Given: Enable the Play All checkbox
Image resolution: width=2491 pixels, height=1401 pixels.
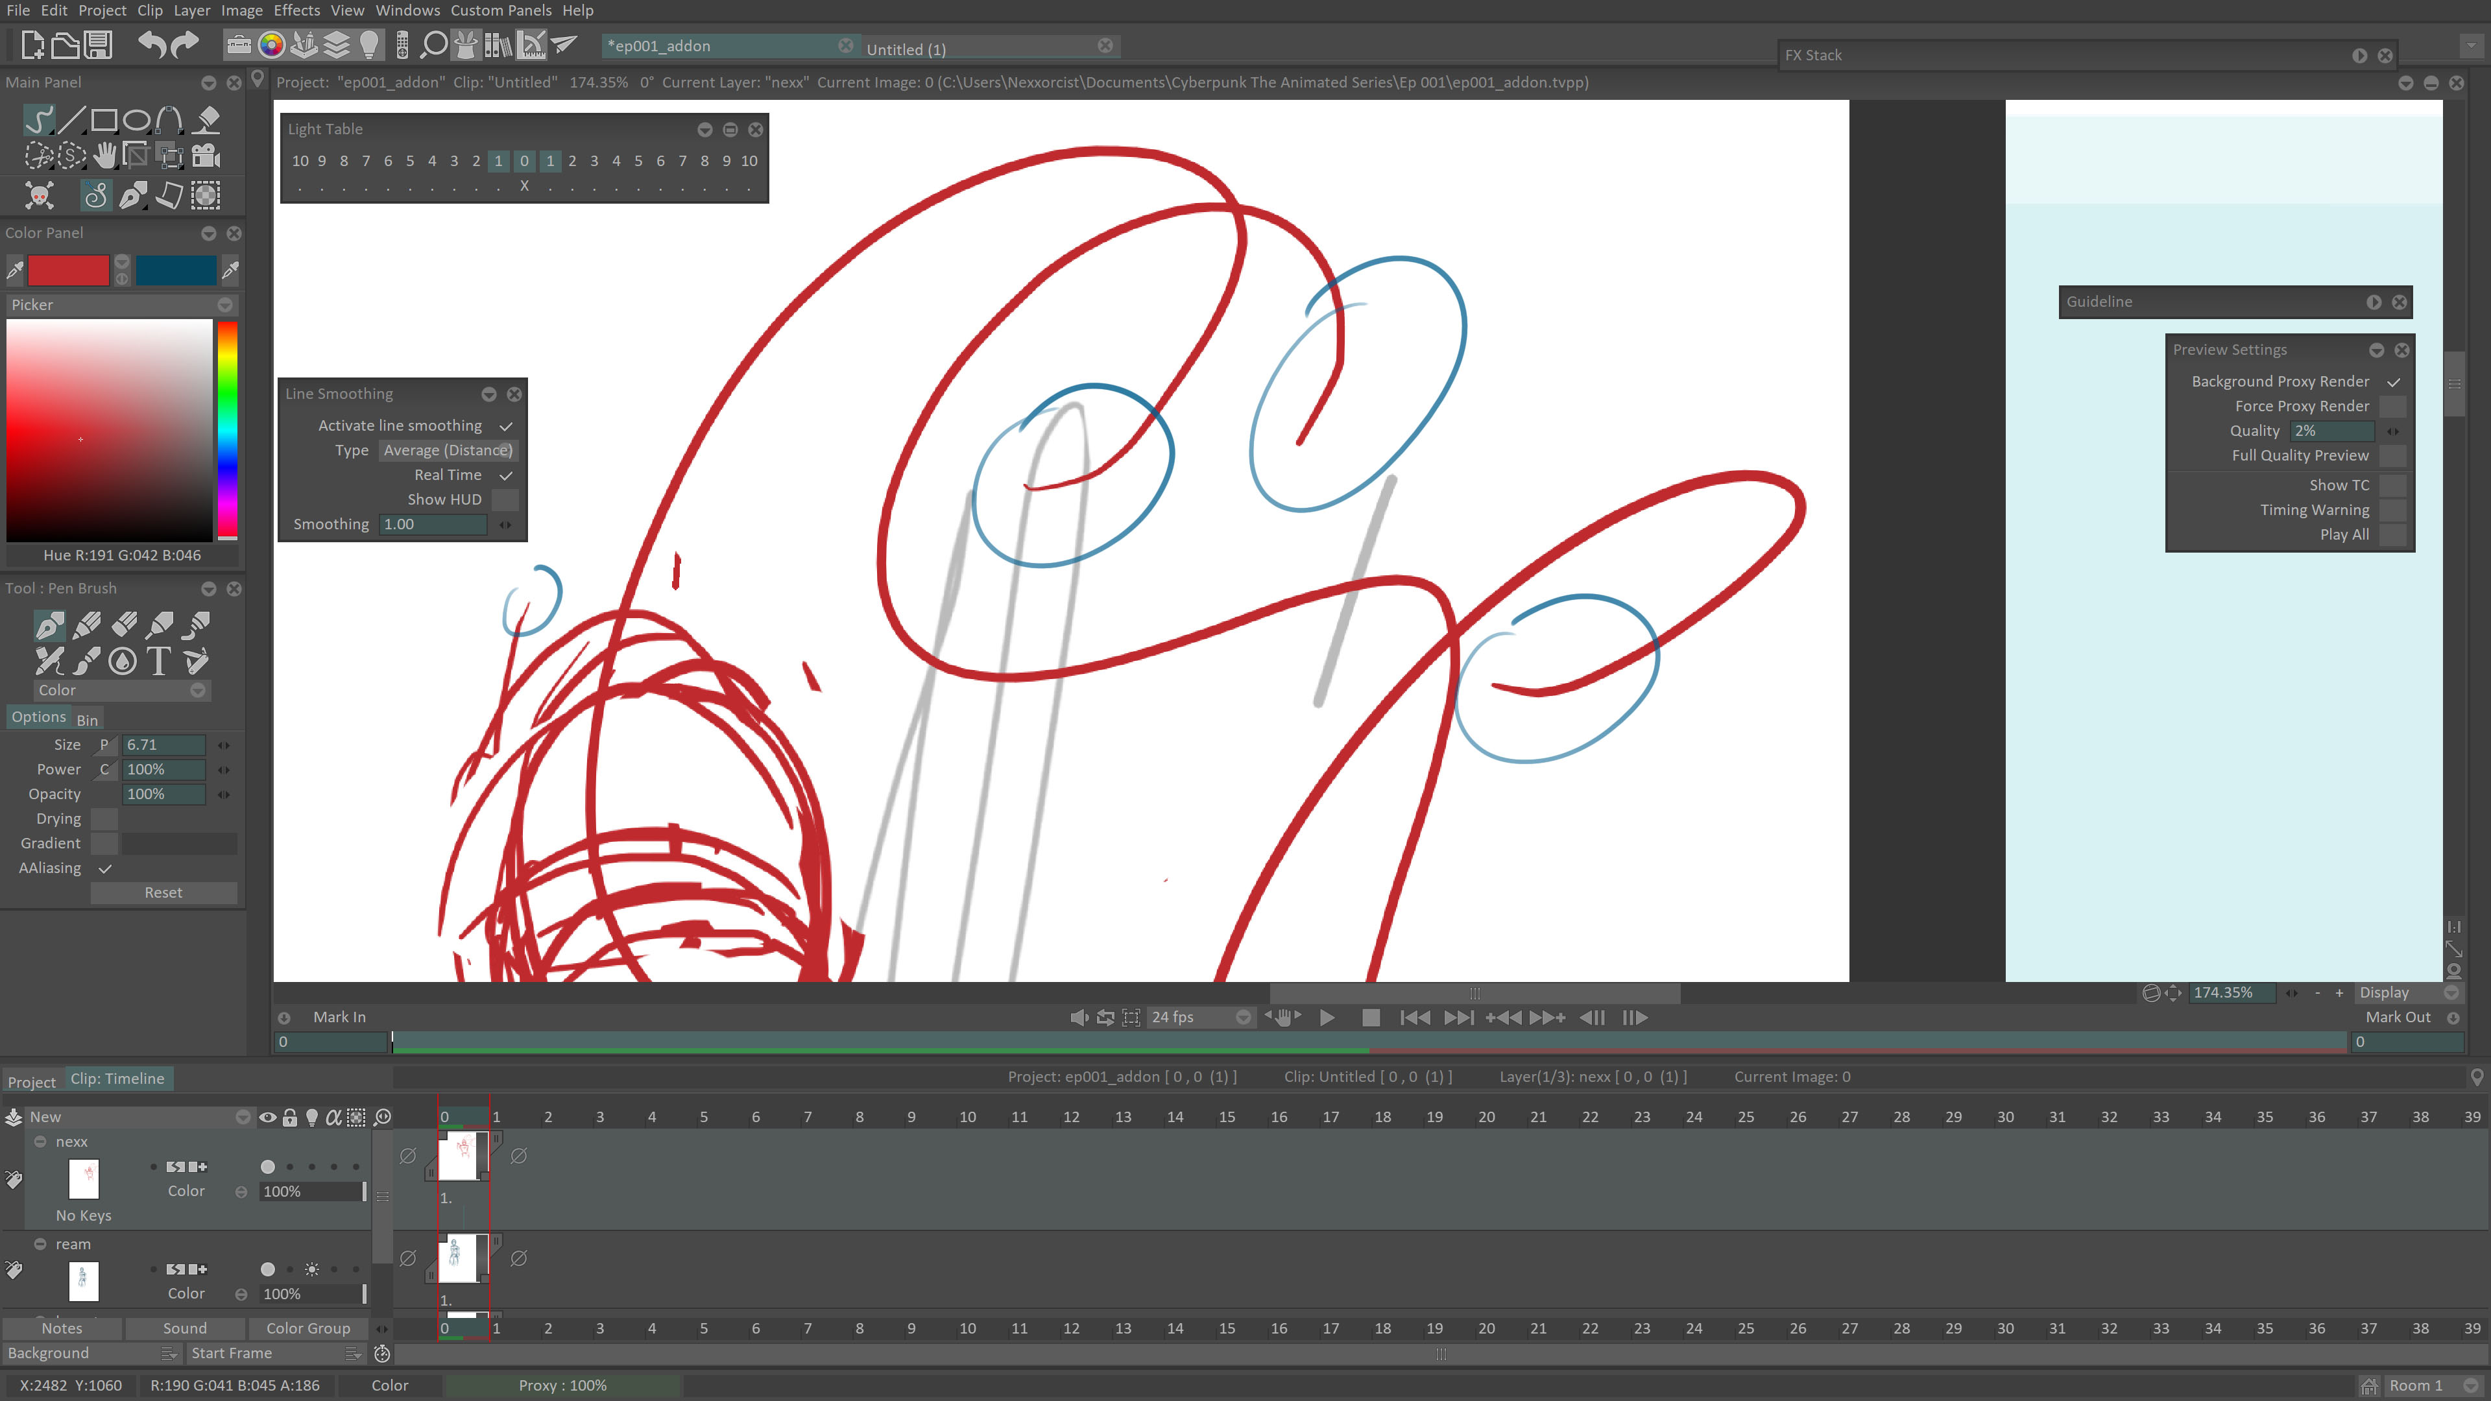Looking at the screenshot, I should [x=2392, y=534].
